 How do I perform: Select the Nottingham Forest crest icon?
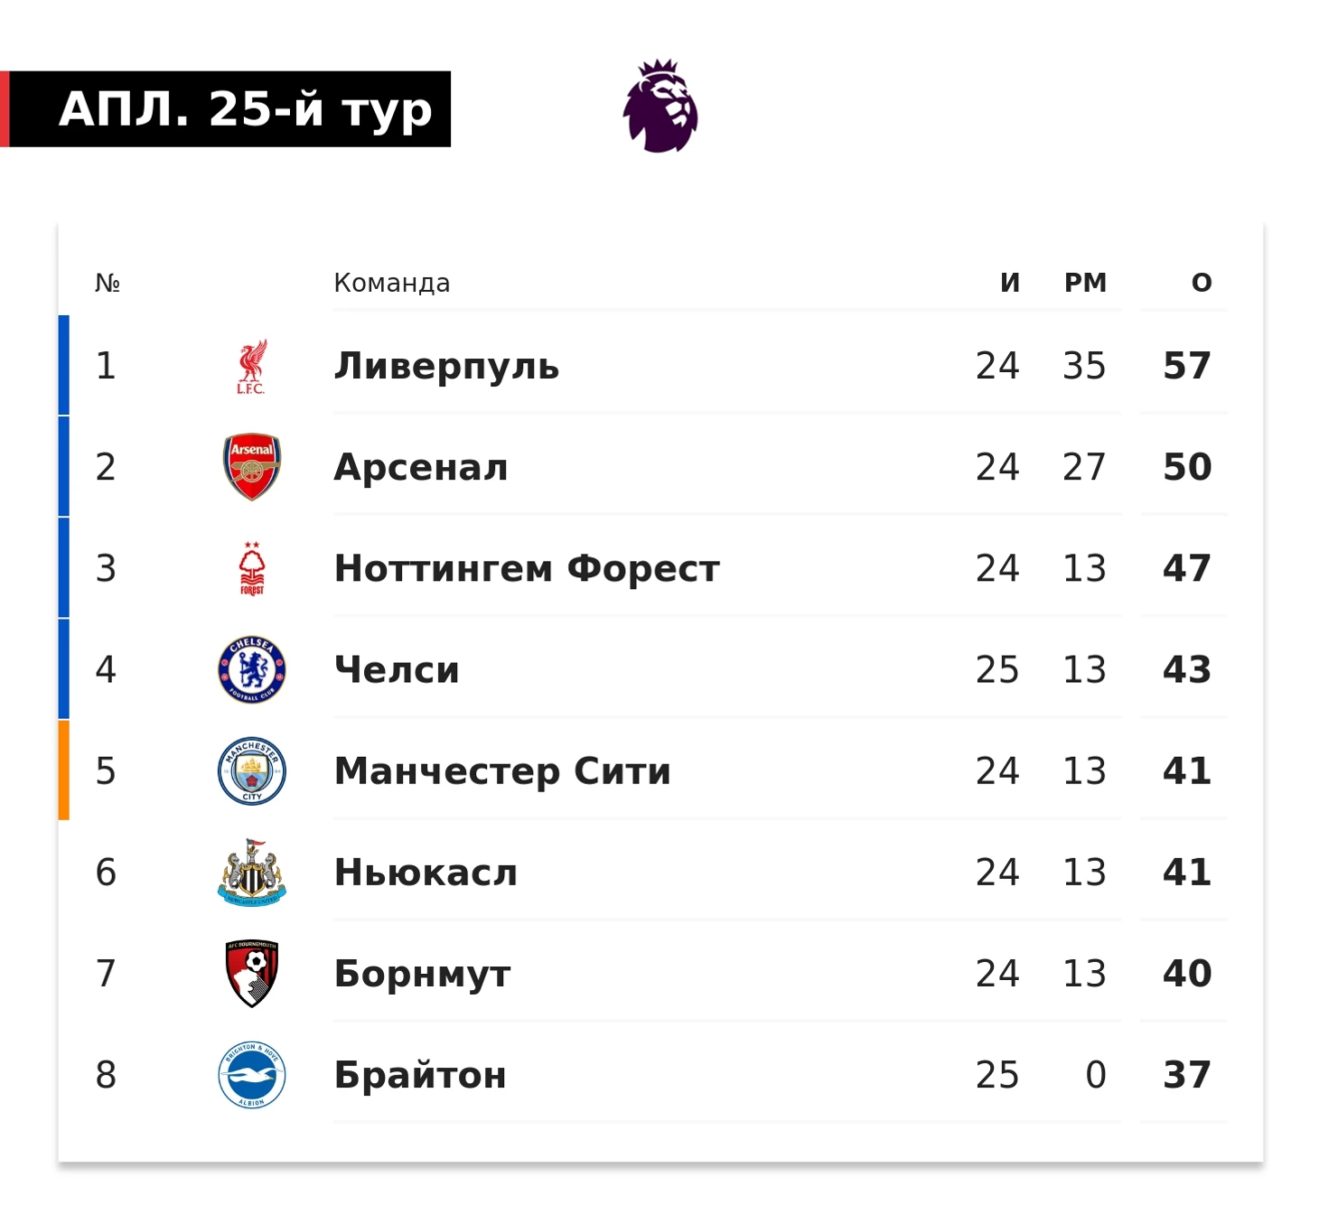pyautogui.click(x=252, y=568)
